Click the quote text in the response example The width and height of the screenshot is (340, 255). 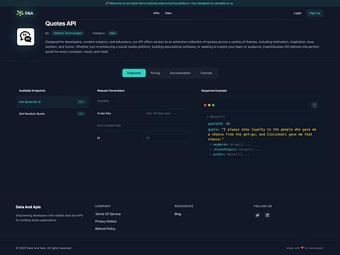[x=262, y=135]
